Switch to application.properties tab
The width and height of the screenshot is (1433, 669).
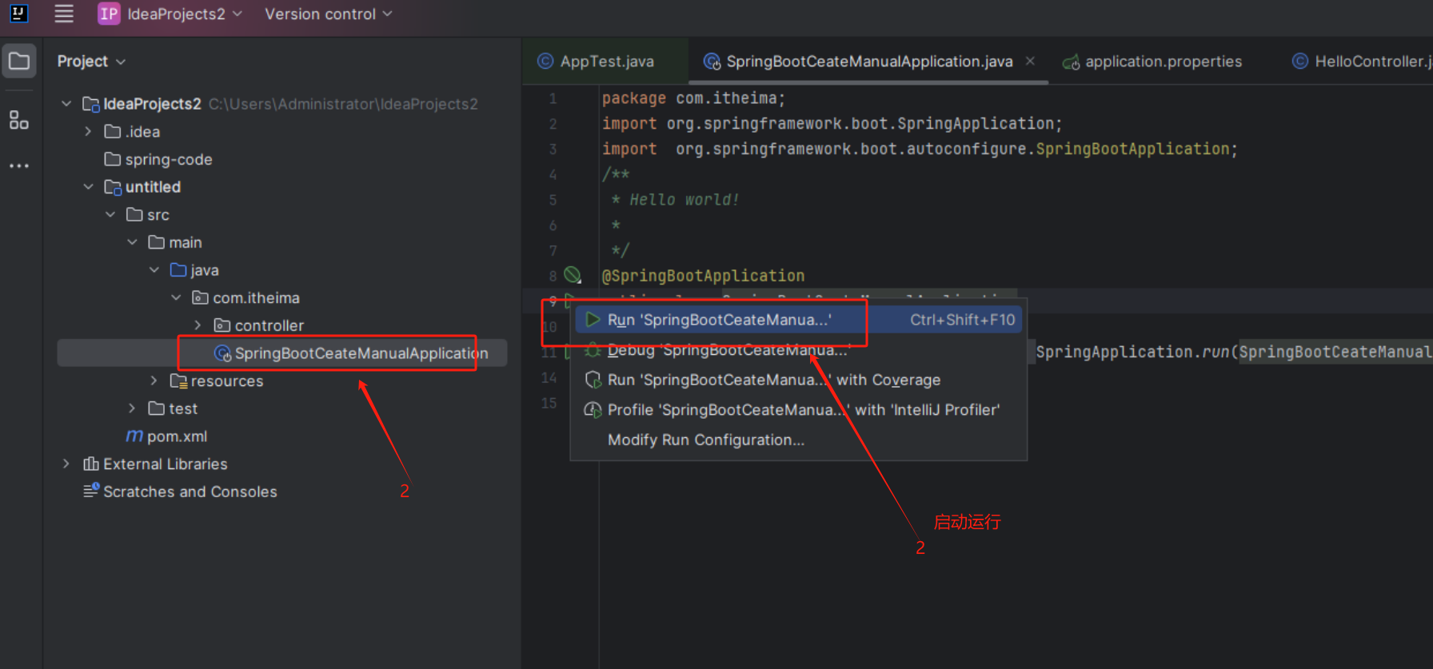pyautogui.click(x=1152, y=62)
